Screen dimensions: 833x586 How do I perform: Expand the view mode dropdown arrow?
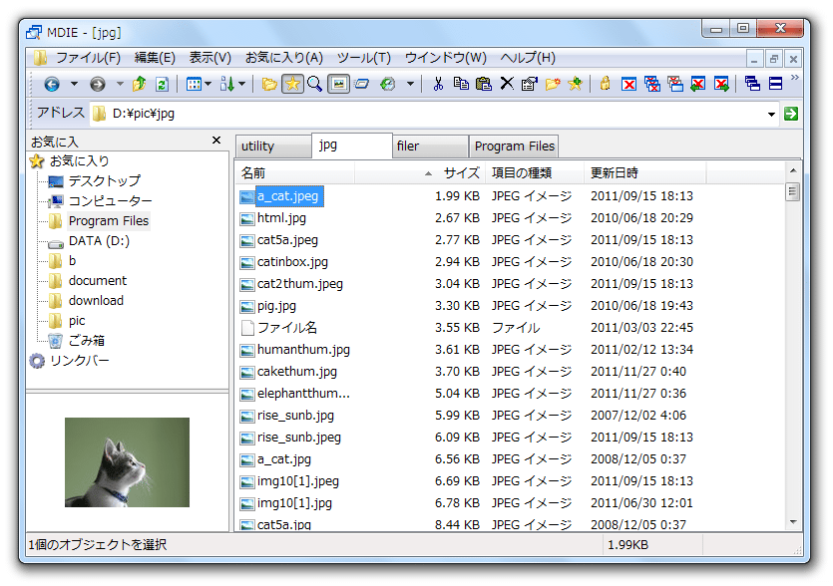(208, 84)
